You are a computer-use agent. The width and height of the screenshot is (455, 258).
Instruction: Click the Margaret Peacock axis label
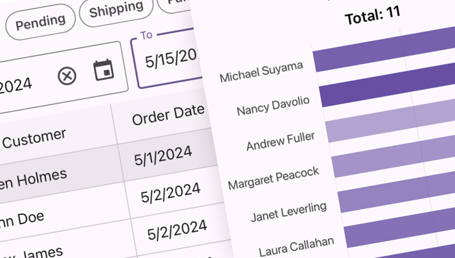click(x=274, y=178)
